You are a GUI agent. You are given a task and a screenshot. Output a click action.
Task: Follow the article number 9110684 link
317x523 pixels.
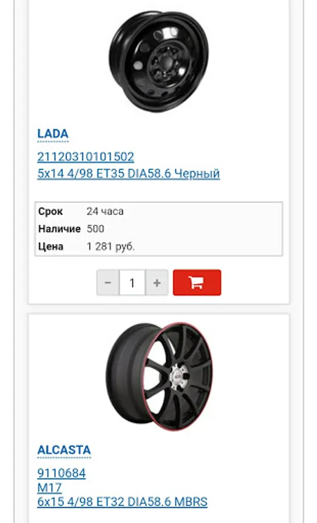(62, 473)
